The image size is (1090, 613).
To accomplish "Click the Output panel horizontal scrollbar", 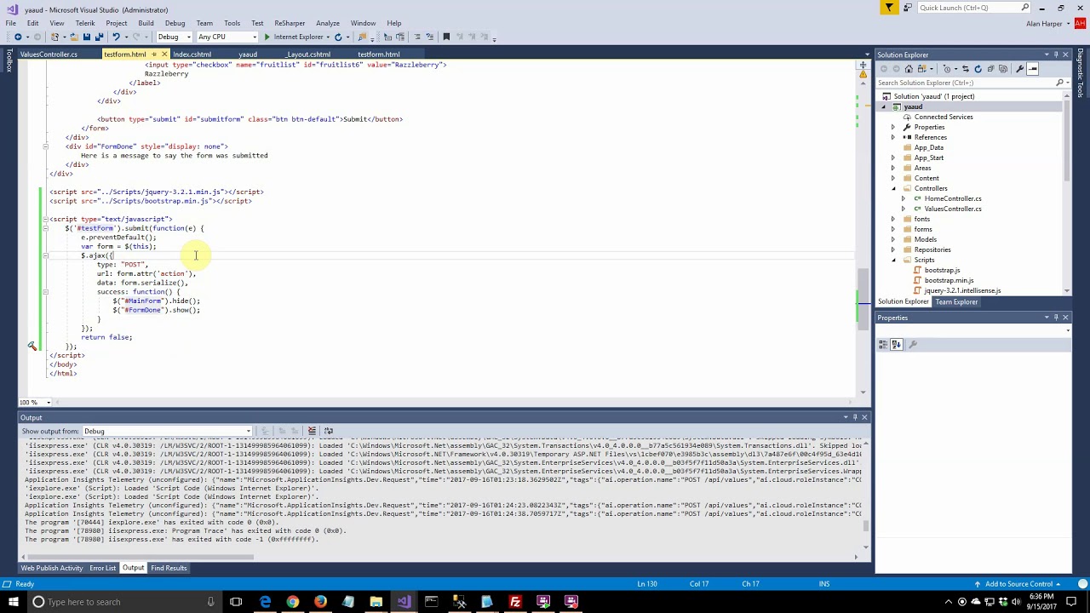I will coord(140,557).
